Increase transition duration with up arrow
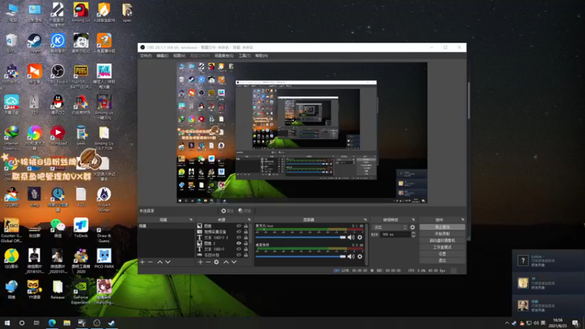The width and height of the screenshot is (585, 329). pos(413,232)
